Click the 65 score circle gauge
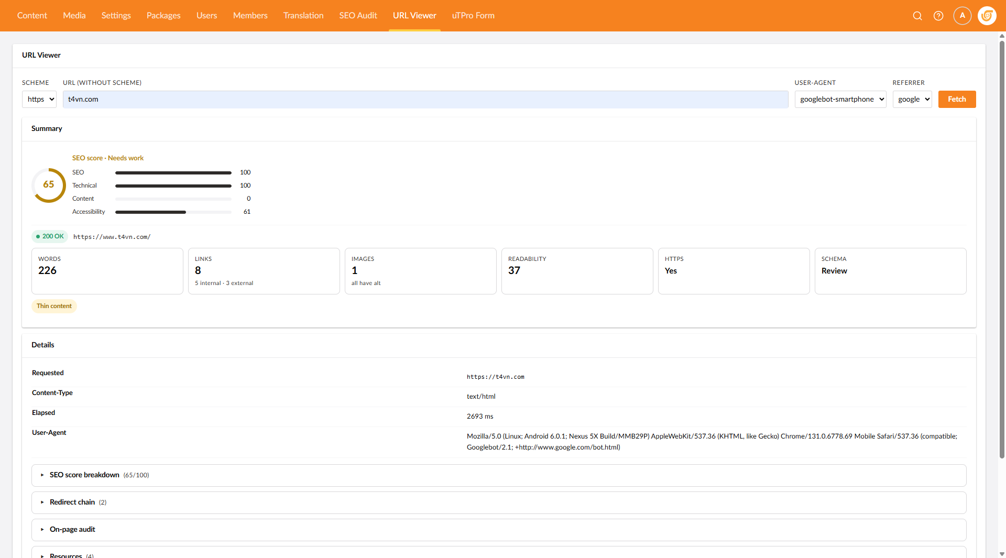The image size is (1006, 558). click(x=49, y=185)
